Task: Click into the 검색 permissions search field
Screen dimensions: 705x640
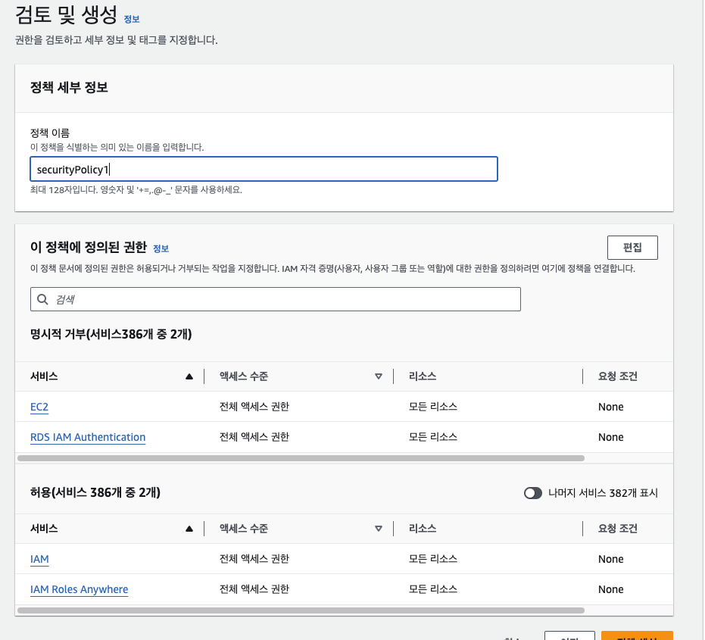Action: [280, 299]
